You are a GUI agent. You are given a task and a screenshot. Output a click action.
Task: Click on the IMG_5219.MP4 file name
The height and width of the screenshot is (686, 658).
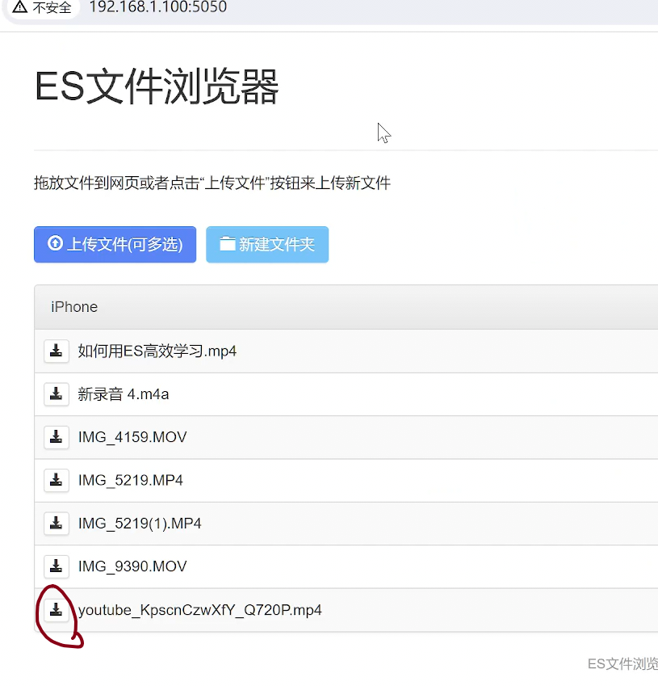pos(130,481)
